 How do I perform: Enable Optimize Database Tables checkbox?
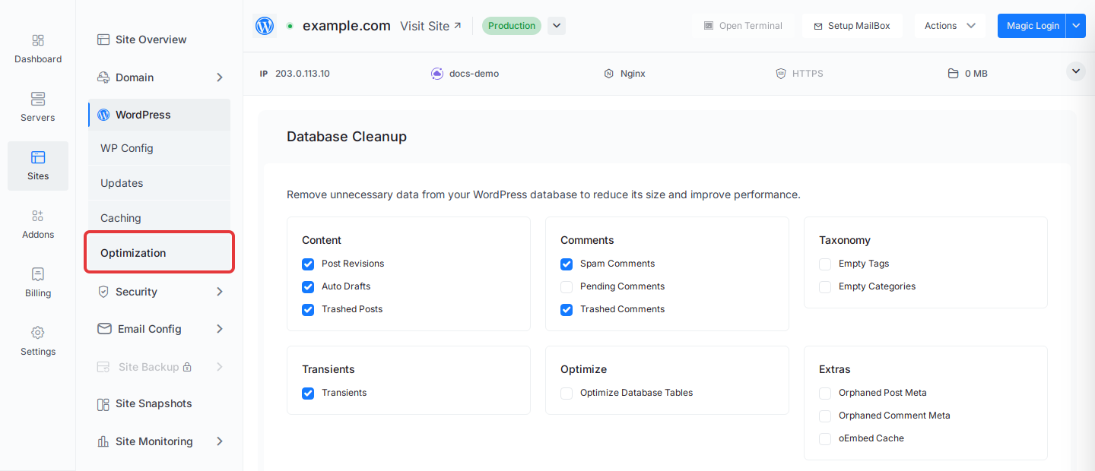tap(567, 393)
